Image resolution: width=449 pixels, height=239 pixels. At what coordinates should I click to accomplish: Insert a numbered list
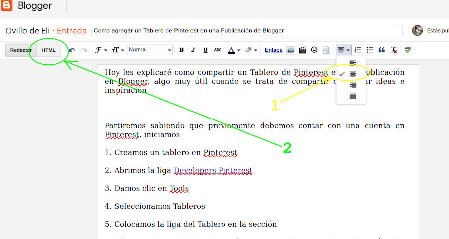click(x=358, y=50)
